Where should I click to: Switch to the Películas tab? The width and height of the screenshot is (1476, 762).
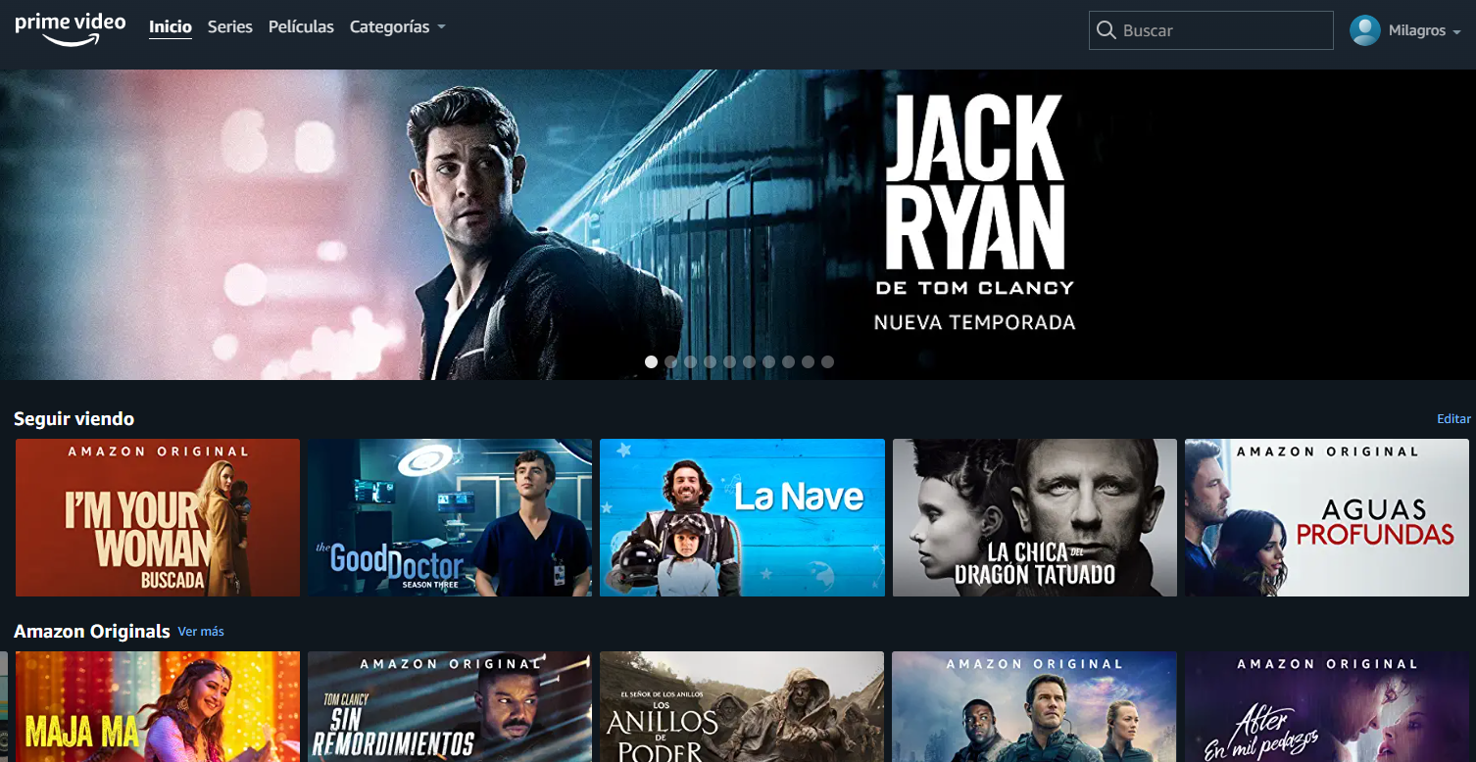301,27
